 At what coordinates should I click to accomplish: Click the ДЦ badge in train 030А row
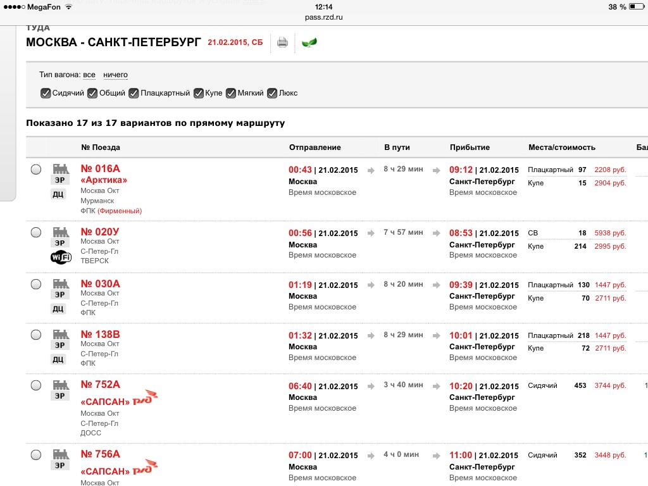click(58, 309)
